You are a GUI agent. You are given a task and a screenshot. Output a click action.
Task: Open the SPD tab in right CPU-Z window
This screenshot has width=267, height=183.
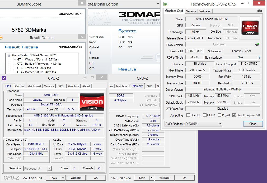pos(150,86)
